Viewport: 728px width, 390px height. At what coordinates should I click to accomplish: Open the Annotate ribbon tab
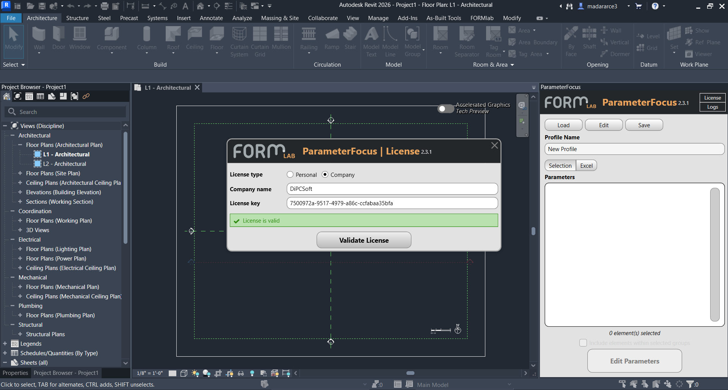pyautogui.click(x=211, y=18)
